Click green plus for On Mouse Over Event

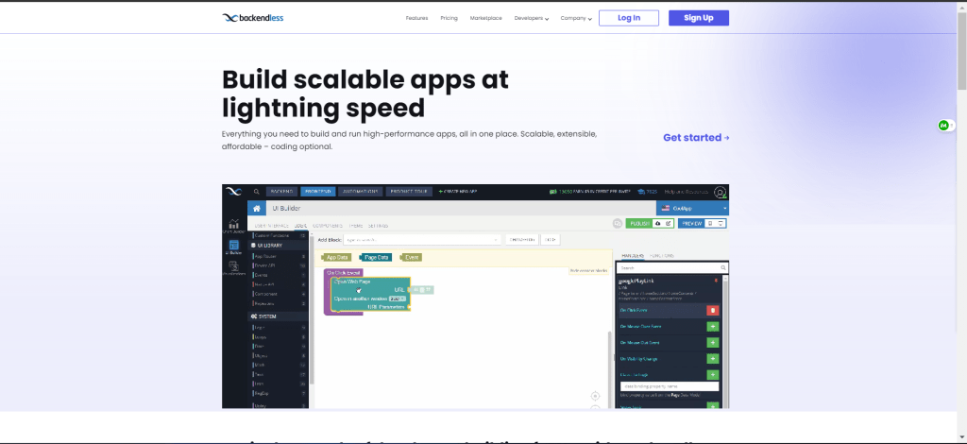(712, 326)
